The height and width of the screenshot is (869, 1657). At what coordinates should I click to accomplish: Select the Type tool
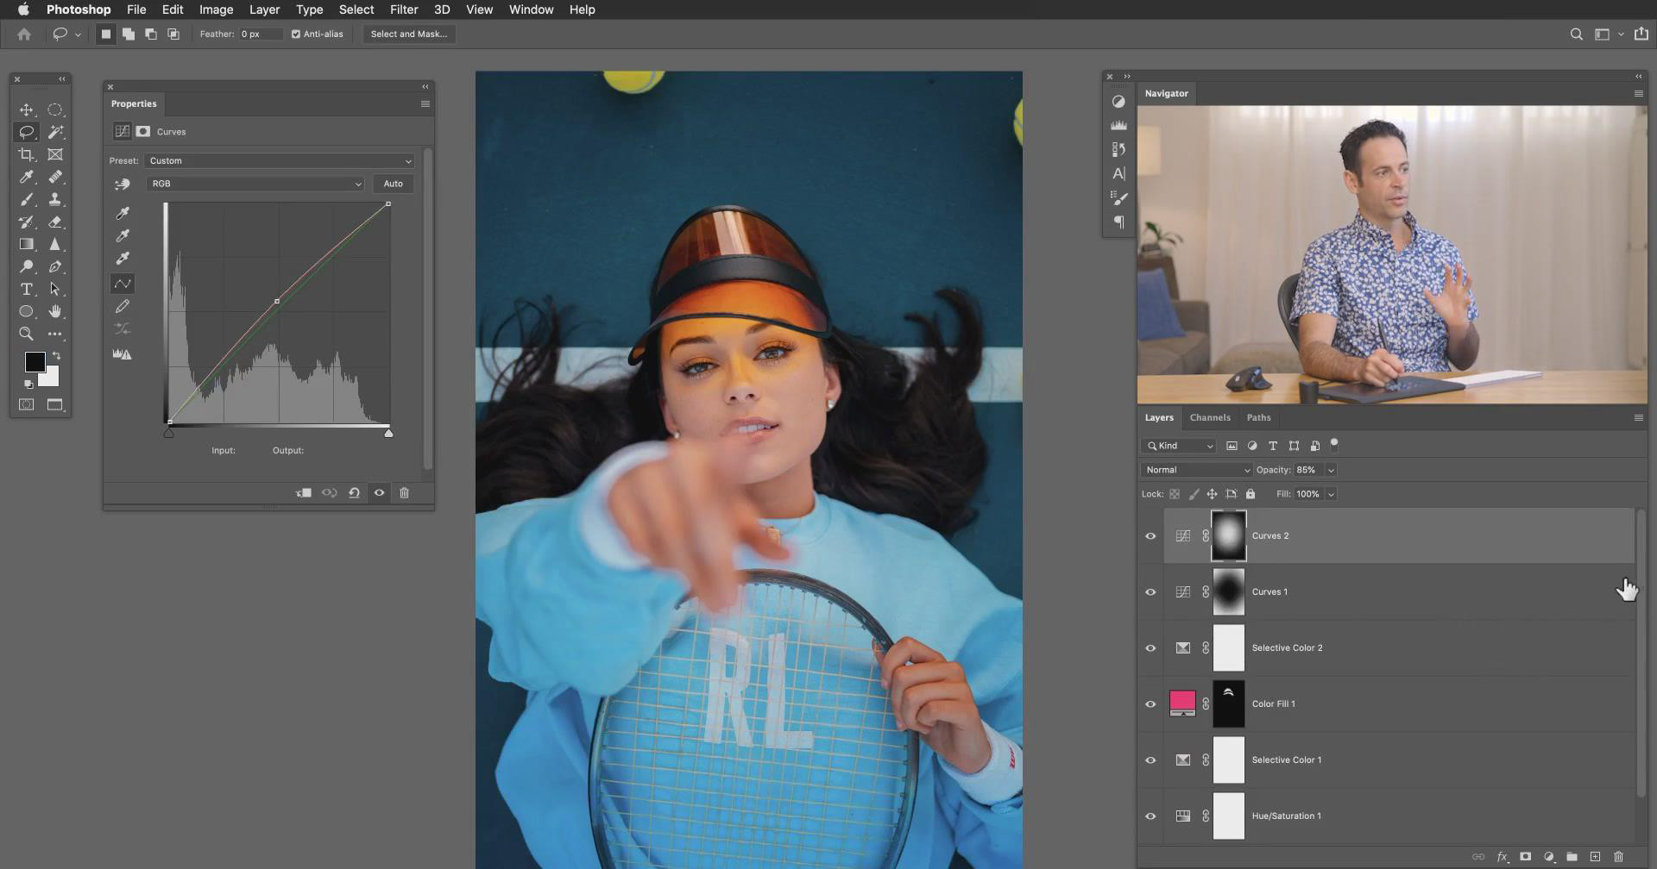click(27, 290)
